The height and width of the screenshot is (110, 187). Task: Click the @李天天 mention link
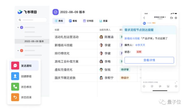coord(140,45)
